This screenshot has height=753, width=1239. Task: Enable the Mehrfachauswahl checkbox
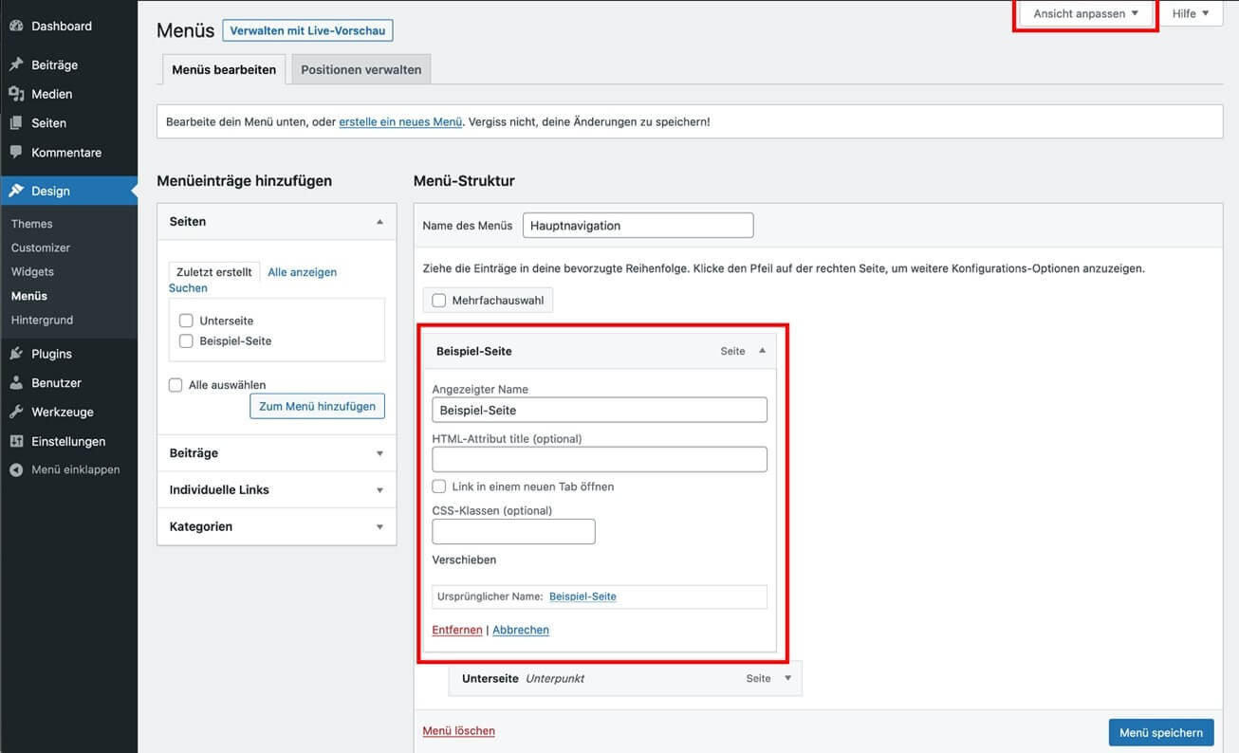click(x=438, y=301)
